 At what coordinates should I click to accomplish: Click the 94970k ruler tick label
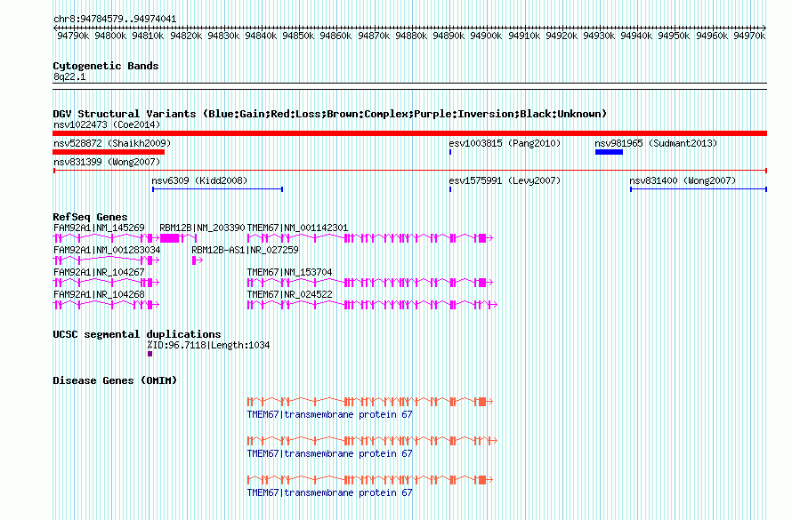tap(749, 36)
